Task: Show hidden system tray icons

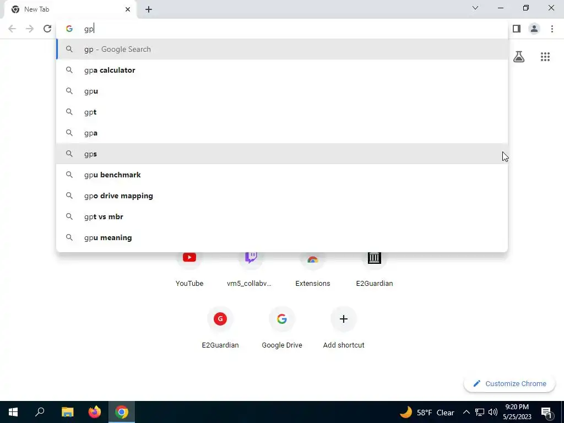Action: 466,412
